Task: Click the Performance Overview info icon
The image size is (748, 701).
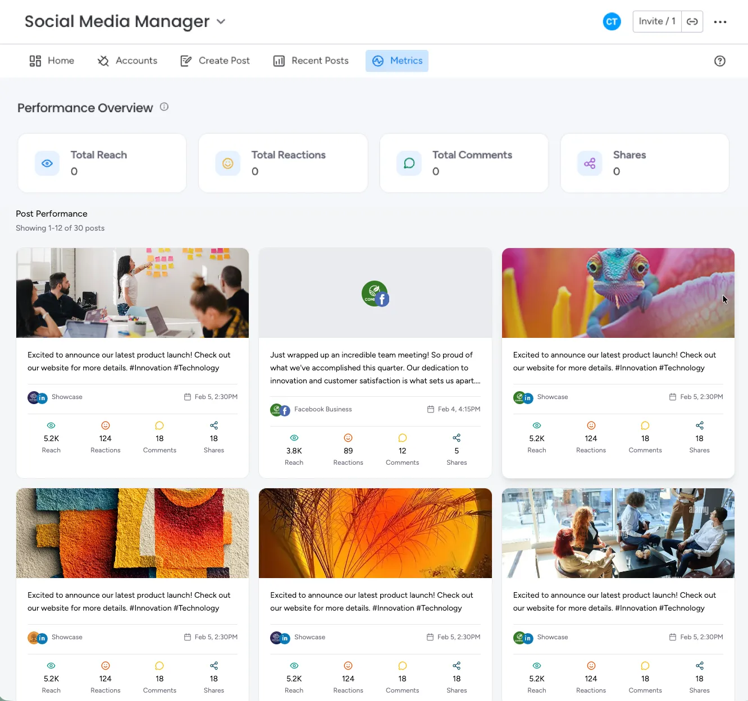Action: coord(164,107)
